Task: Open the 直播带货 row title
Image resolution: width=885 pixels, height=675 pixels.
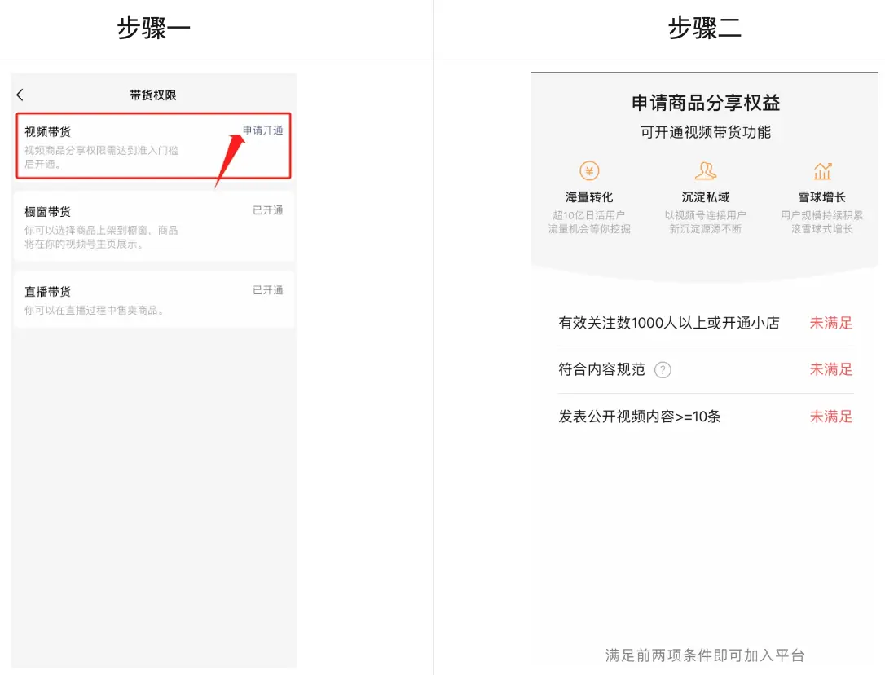Action: click(48, 292)
